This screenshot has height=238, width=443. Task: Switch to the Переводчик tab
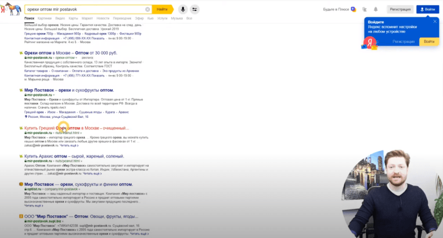click(x=122, y=19)
